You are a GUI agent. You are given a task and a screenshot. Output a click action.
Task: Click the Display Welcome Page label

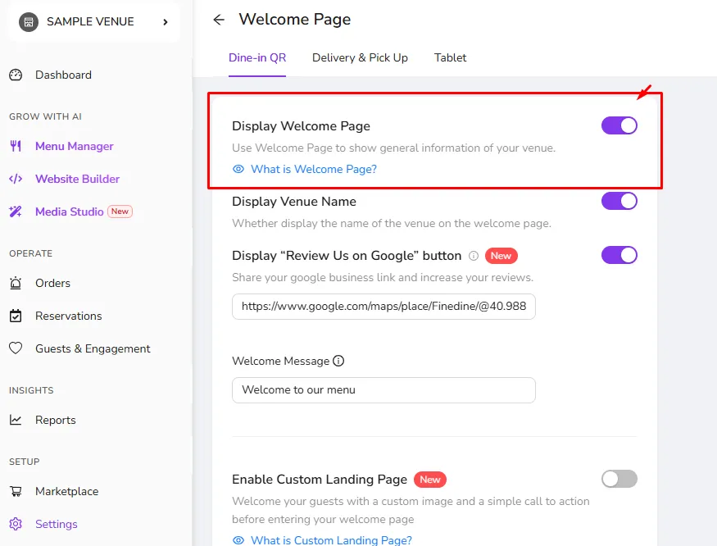tap(301, 126)
